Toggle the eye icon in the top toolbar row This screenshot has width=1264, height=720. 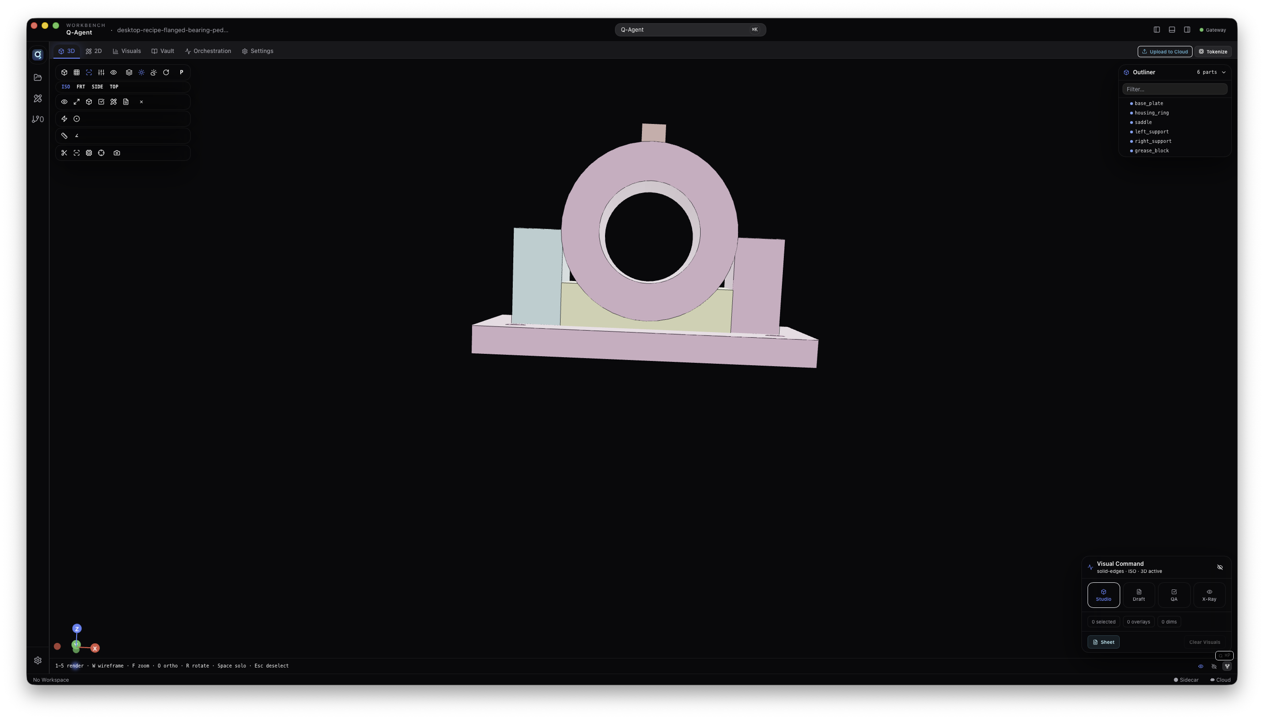(114, 72)
